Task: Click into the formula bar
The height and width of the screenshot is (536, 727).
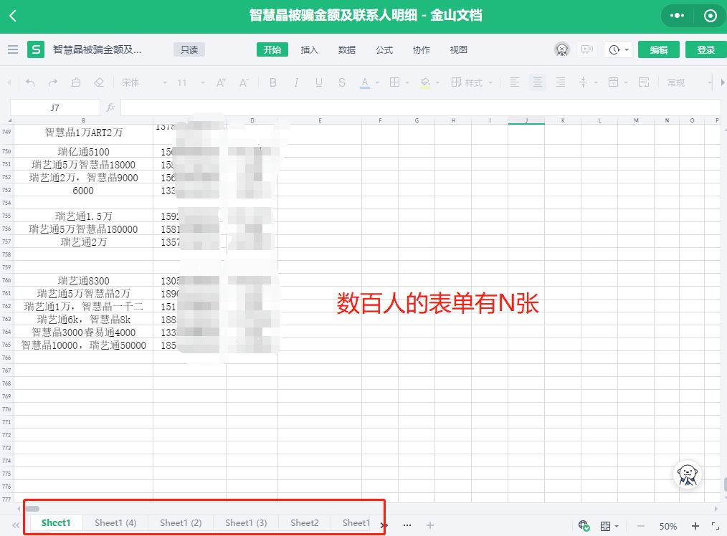Action: click(421, 107)
